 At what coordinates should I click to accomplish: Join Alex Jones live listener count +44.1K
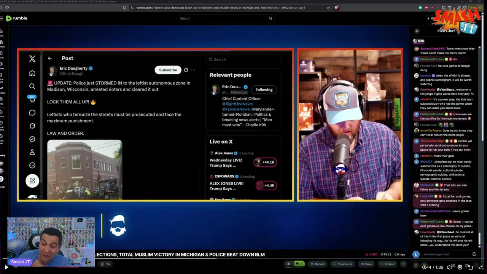point(266,162)
